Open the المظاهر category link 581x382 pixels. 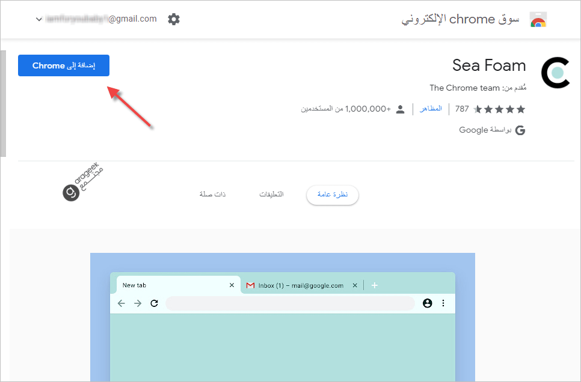tap(431, 109)
